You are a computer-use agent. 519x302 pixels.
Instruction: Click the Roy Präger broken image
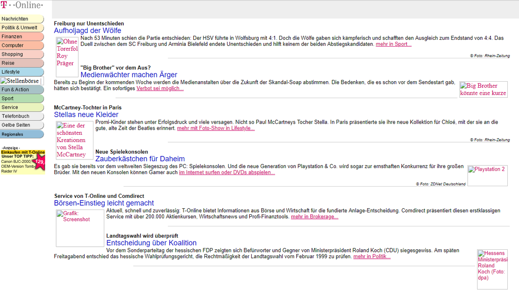[67, 57]
